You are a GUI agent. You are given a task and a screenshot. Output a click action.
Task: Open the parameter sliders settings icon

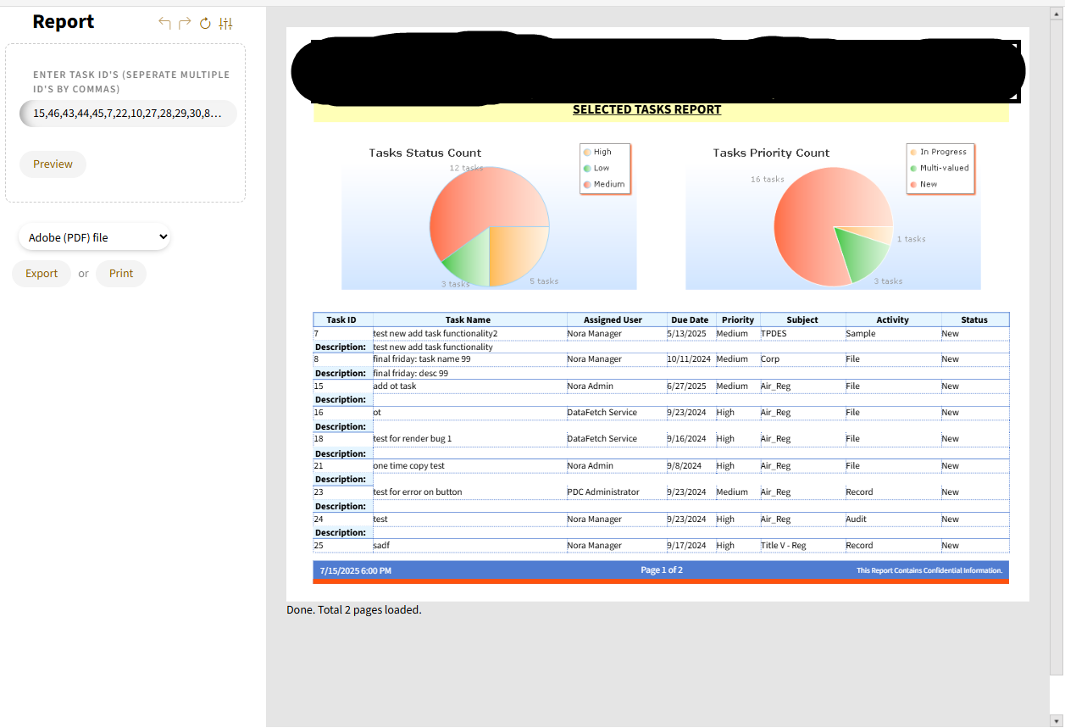coord(225,23)
